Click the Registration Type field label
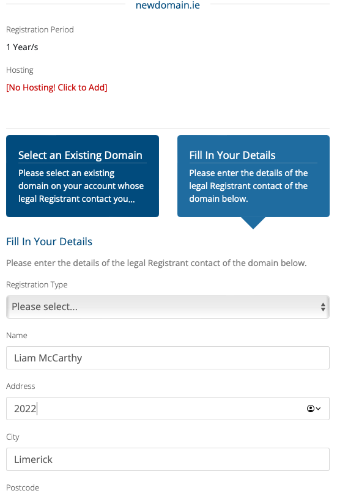Screen dimensions: 337x496 coord(37,284)
